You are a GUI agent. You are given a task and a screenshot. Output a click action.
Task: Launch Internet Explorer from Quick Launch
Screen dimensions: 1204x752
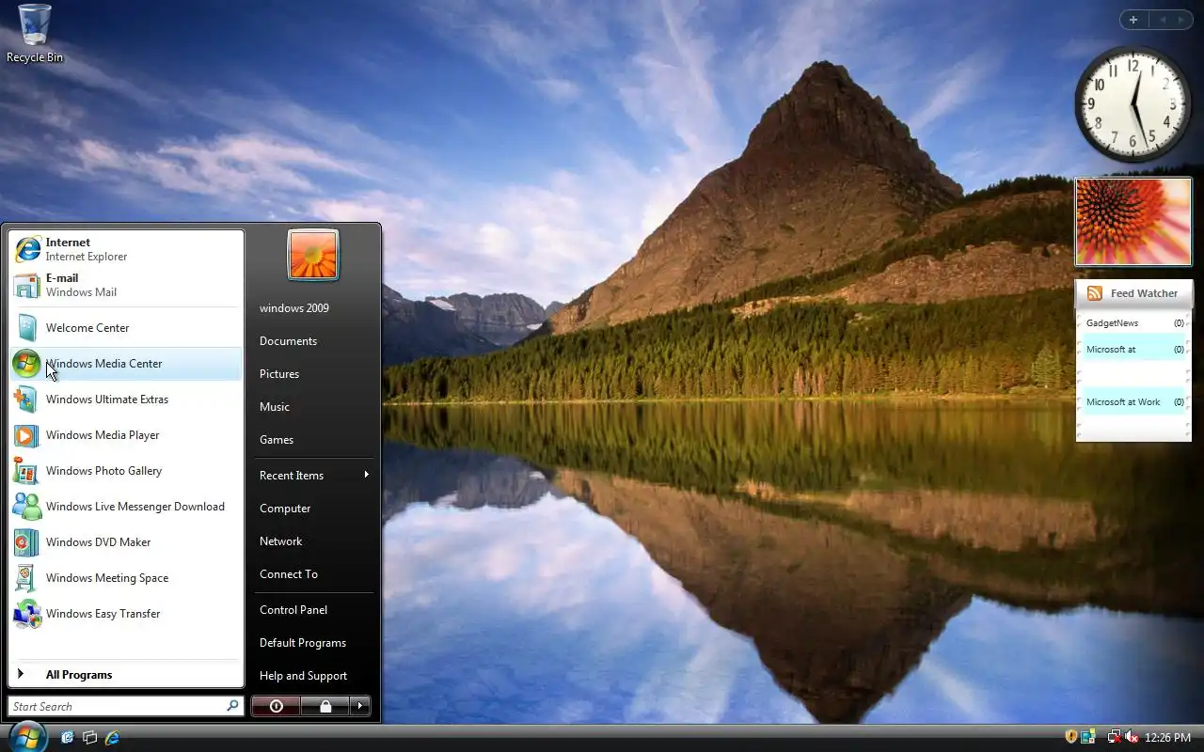pos(113,738)
